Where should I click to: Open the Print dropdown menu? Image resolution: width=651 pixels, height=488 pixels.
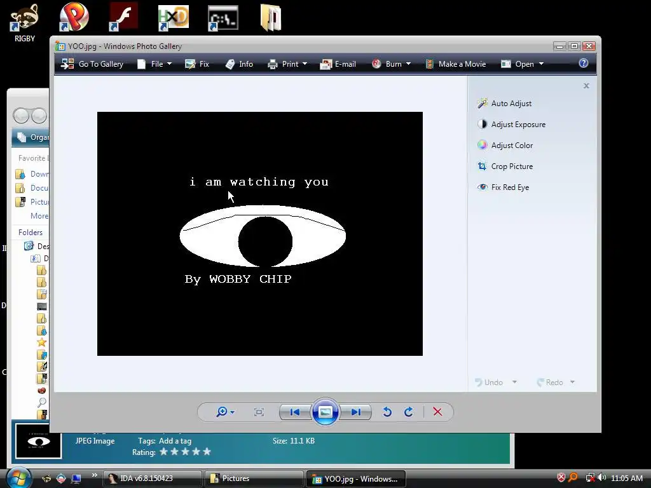pos(287,64)
